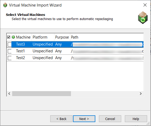Click the wizard package icon in header

[143, 17]
